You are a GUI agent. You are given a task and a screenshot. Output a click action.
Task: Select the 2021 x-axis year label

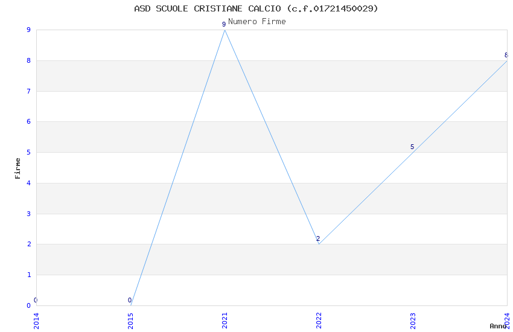coord(225,321)
